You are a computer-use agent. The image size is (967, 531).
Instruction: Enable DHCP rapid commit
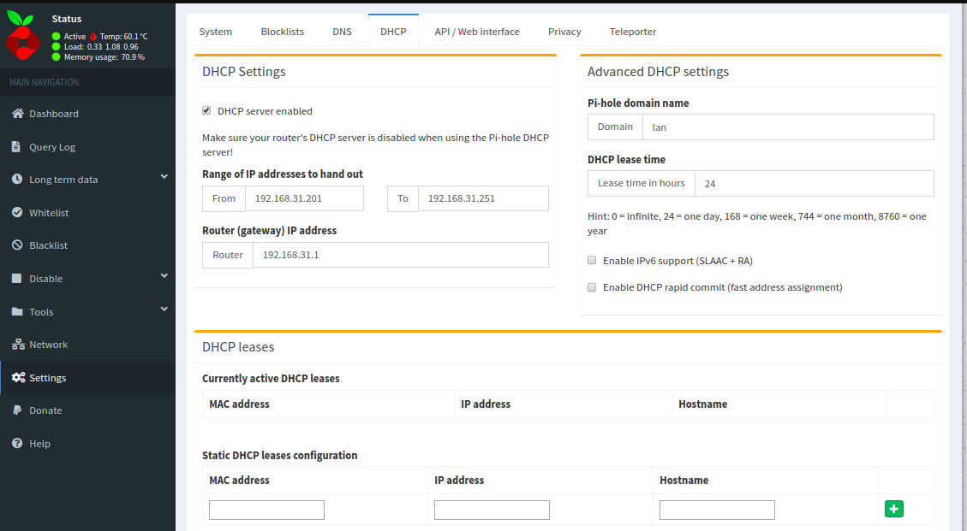pos(592,286)
